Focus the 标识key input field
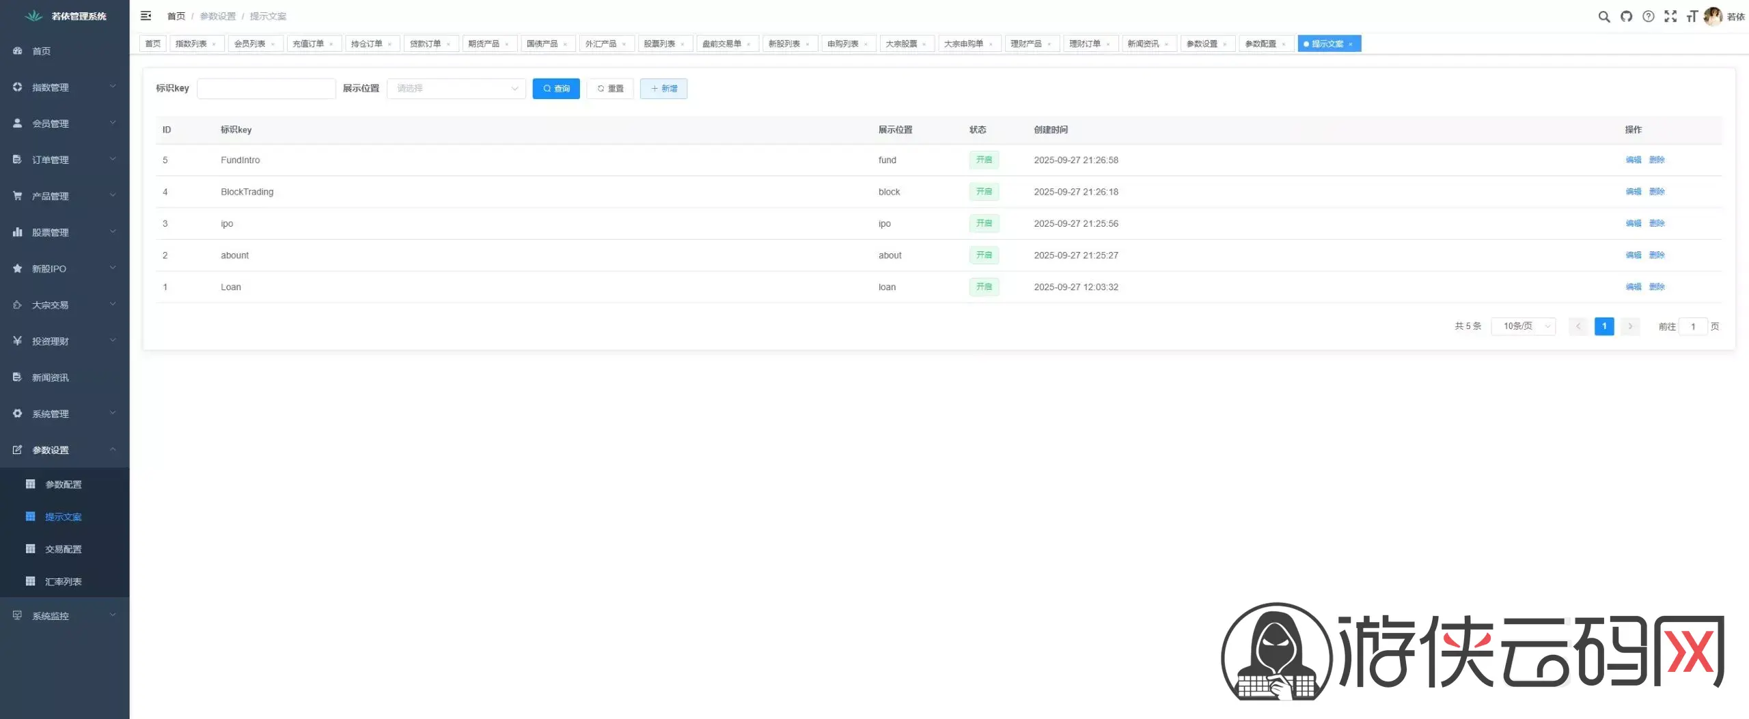Image resolution: width=1749 pixels, height=719 pixels. (266, 89)
